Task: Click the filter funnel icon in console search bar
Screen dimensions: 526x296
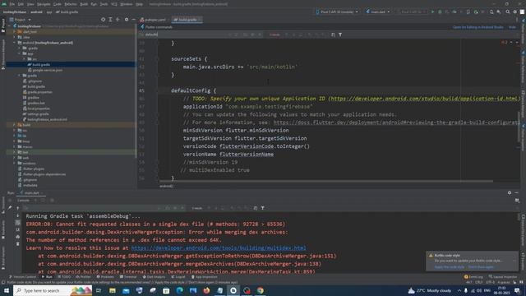Action: (263, 208)
